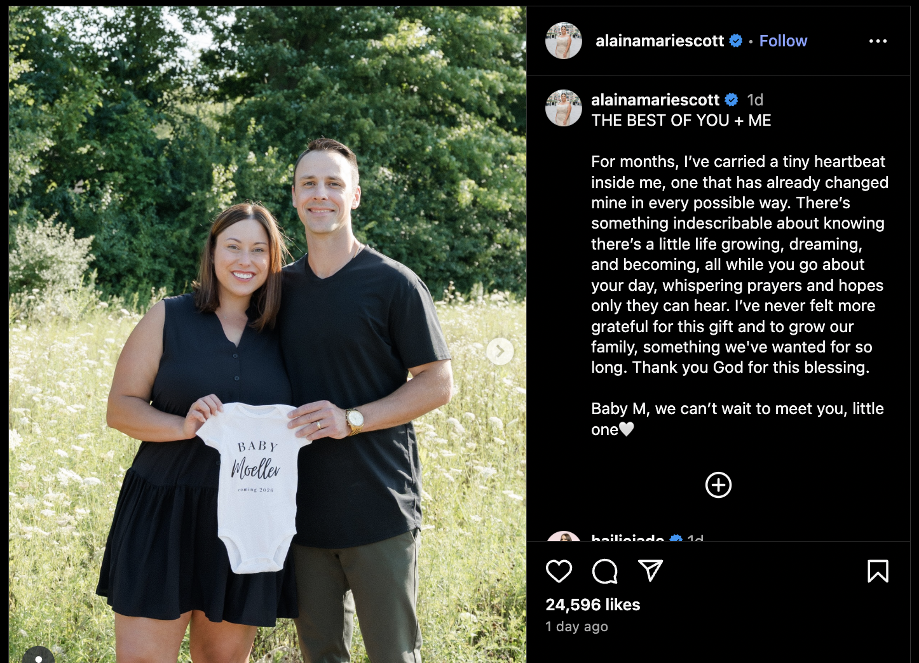Open the three-dot more options menu
The height and width of the screenshot is (663, 919).
[878, 41]
